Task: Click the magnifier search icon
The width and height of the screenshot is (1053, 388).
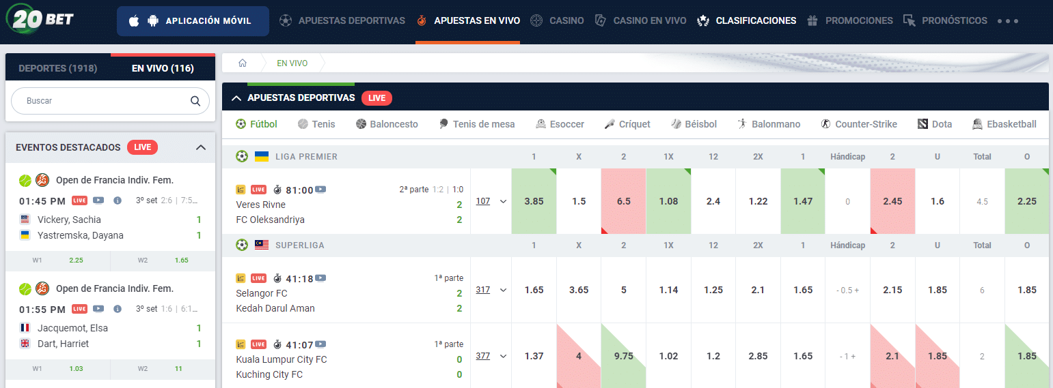Action: 195,101
